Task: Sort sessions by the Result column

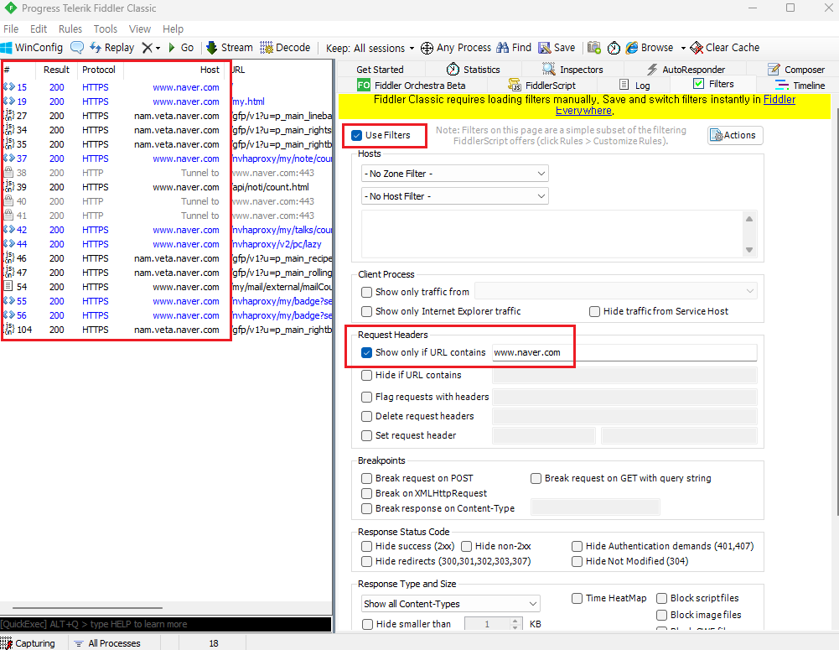Action: [57, 70]
